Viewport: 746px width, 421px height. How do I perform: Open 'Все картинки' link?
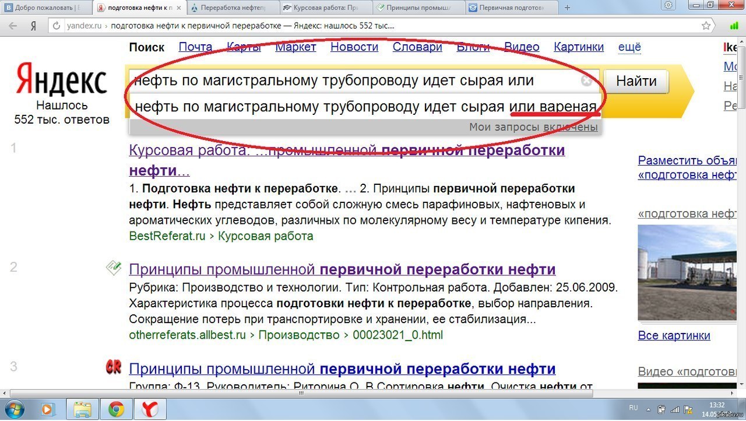click(x=674, y=335)
